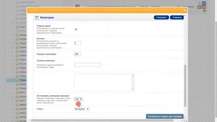This screenshot has height=122, width=217.
Task: Click the folder icon of Праздн
Action: click(17, 76)
